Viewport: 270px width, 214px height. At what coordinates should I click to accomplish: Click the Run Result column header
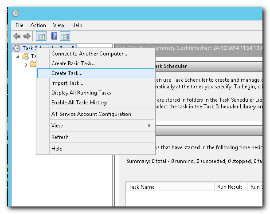[x=231, y=187]
